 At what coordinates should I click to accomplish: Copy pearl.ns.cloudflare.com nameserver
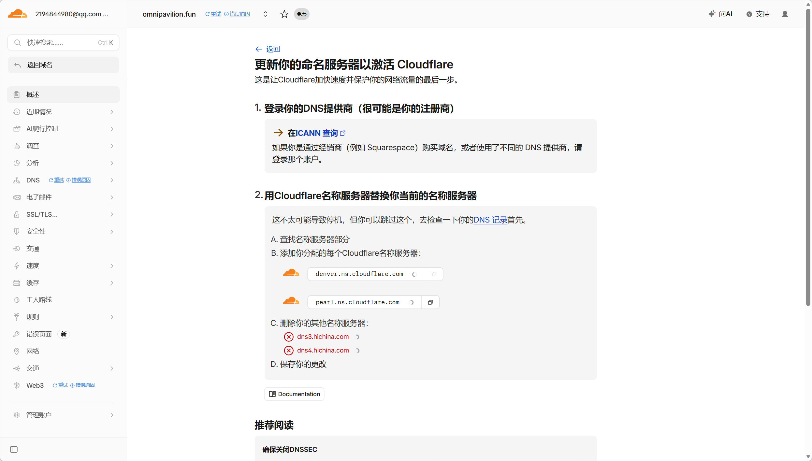coord(430,302)
